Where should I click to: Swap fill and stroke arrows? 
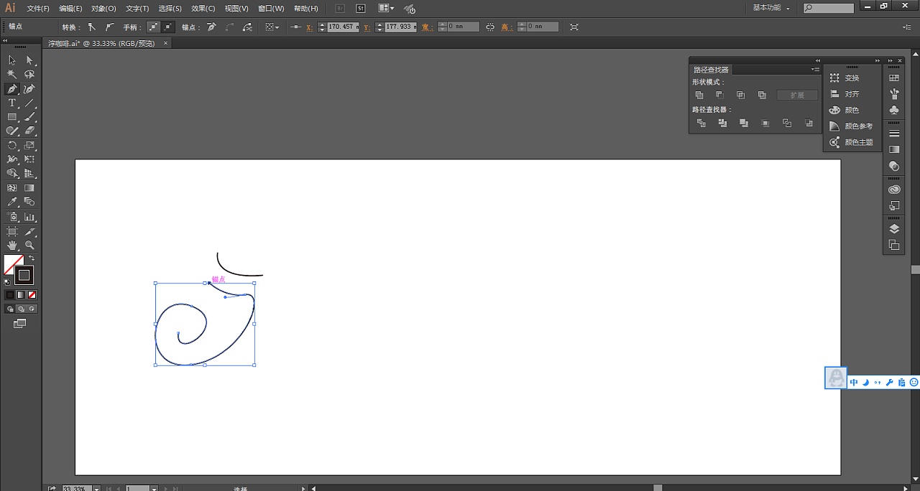click(x=32, y=258)
